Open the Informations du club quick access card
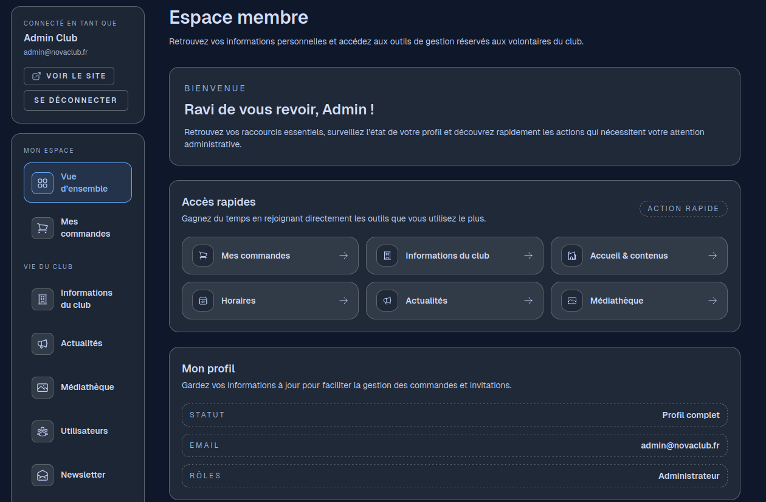Screen dimensions: 766x502 [454, 256]
